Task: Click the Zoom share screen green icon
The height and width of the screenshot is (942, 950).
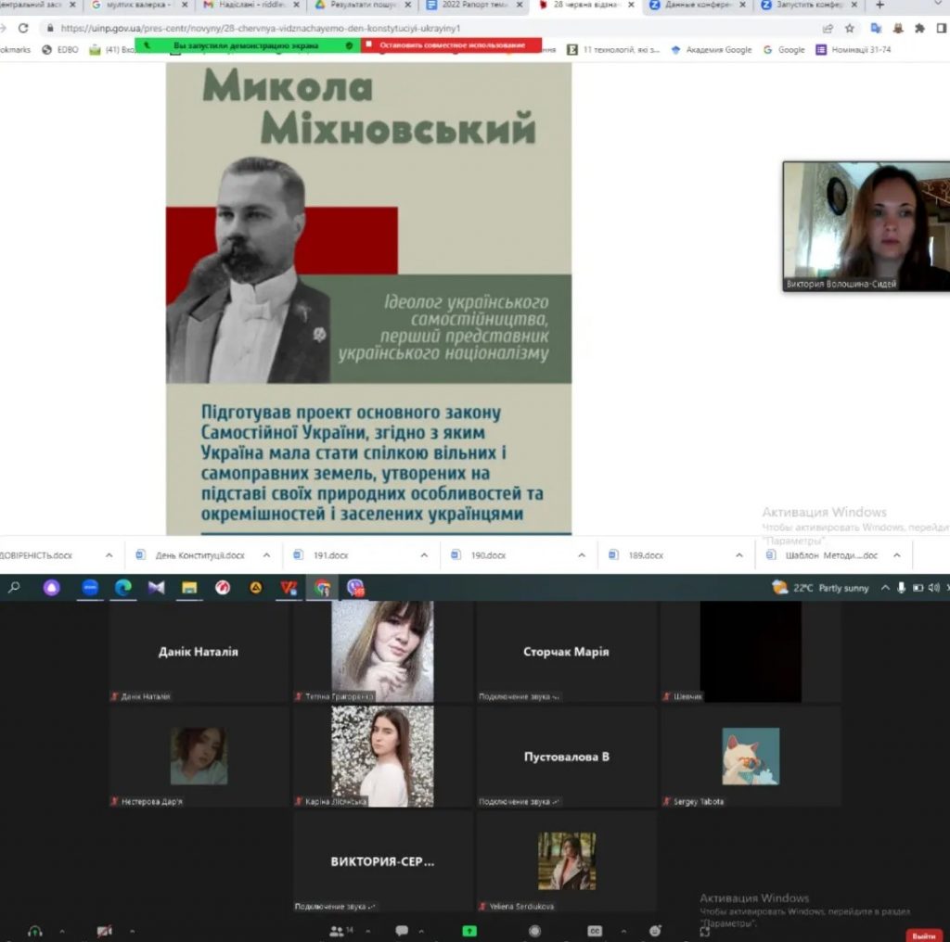Action: click(x=470, y=930)
